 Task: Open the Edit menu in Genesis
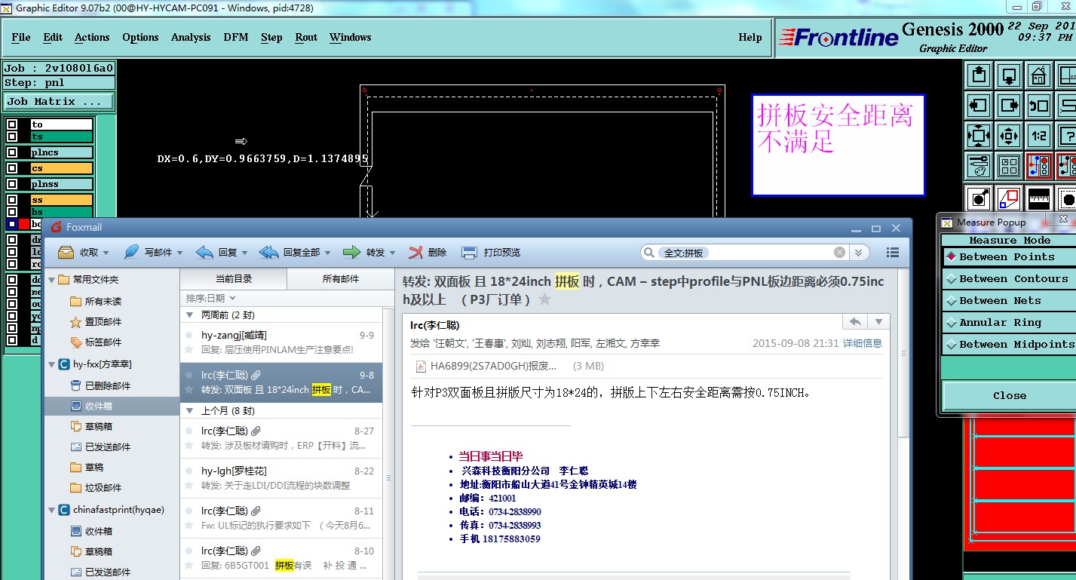click(53, 37)
